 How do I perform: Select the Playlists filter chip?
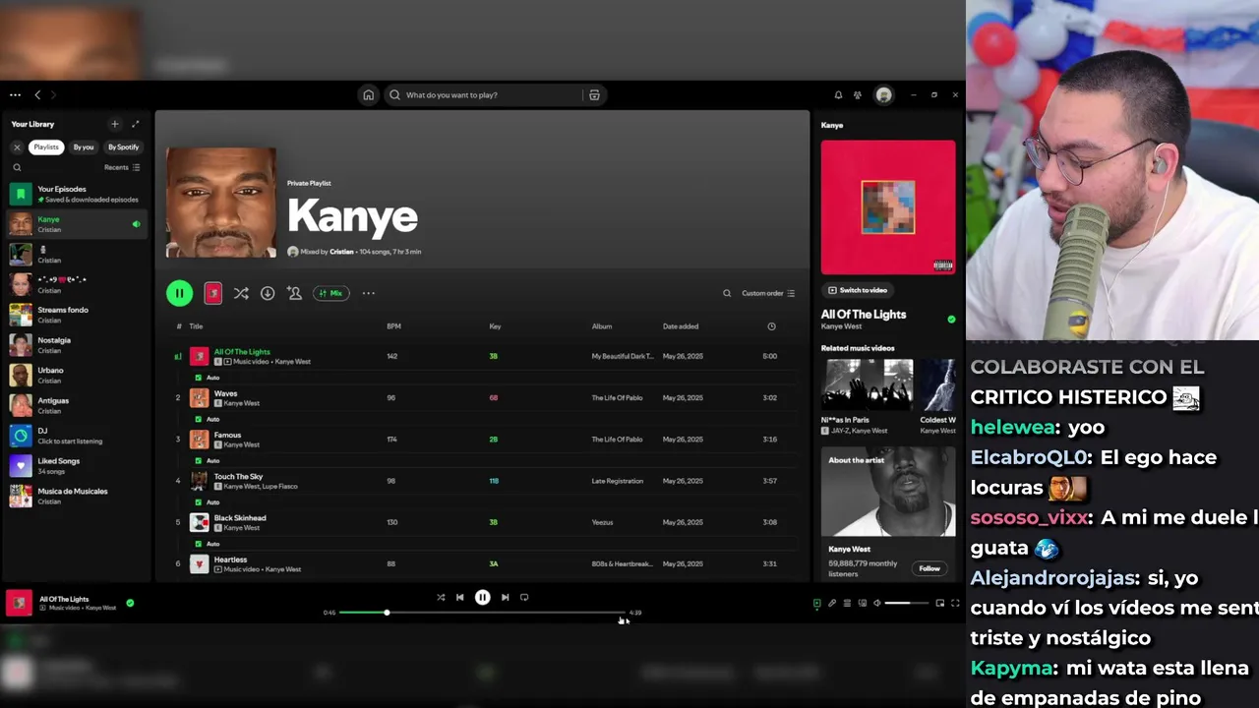[46, 147]
